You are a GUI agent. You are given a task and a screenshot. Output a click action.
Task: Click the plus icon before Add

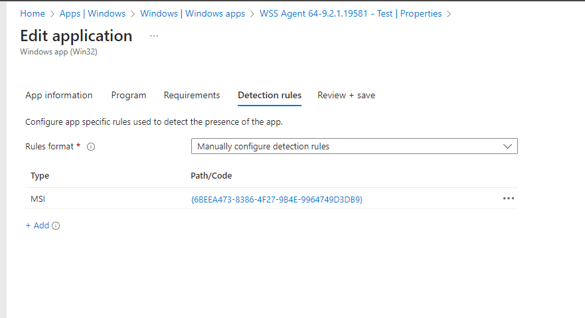click(x=28, y=226)
